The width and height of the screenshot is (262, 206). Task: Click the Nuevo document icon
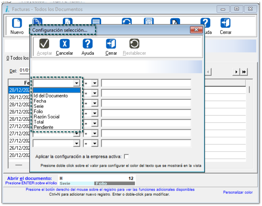(17, 23)
